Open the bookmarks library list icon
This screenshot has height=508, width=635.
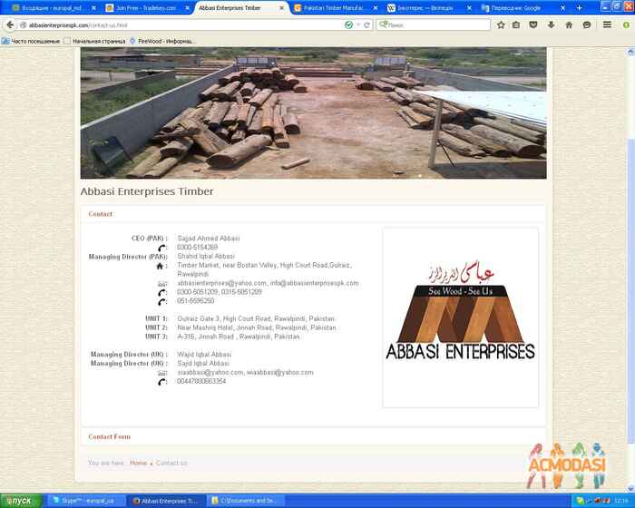click(517, 24)
